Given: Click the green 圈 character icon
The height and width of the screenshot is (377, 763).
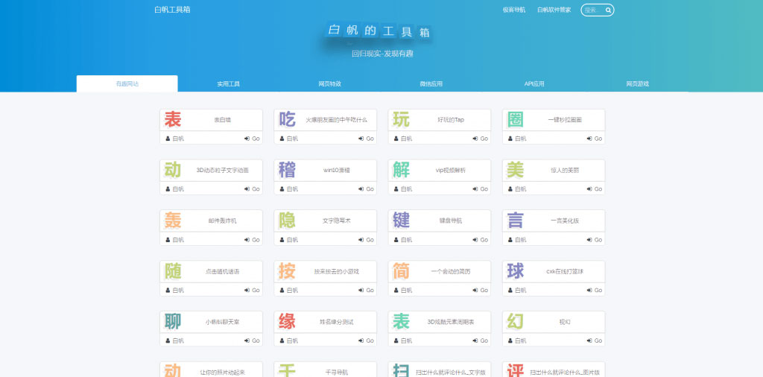Looking at the screenshot, I should coord(515,119).
